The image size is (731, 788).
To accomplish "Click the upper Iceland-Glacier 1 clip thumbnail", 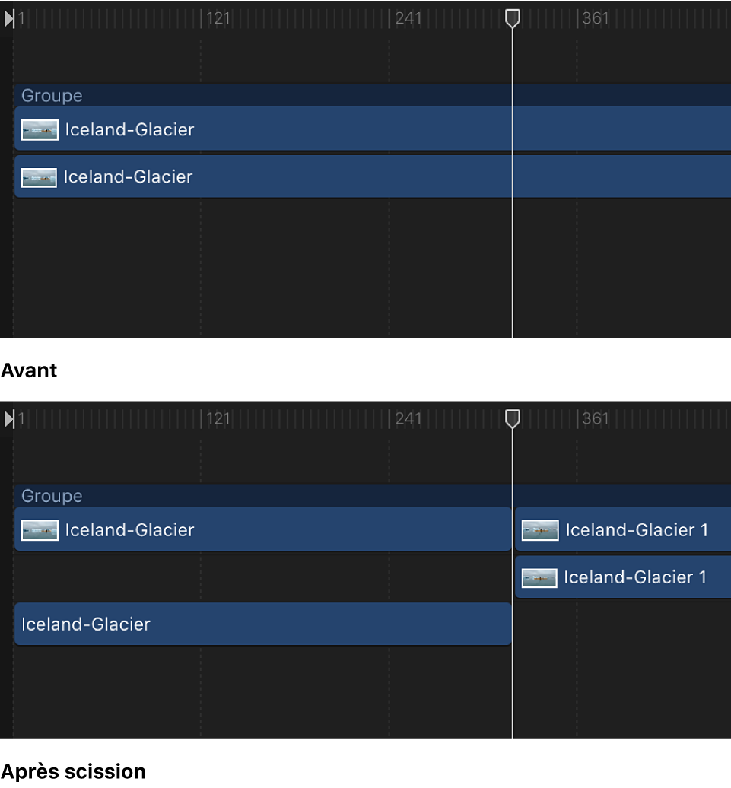I will pyautogui.click(x=540, y=530).
